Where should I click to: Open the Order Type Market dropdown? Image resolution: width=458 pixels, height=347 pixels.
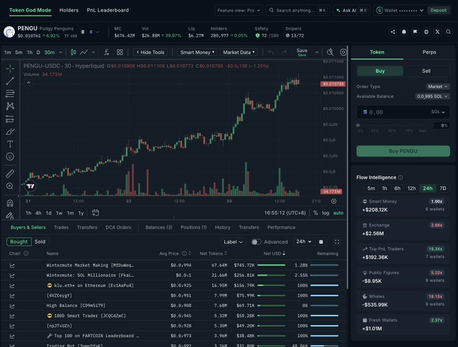click(x=437, y=86)
